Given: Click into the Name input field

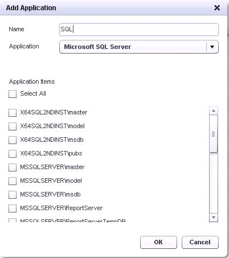Looking at the screenshot, I should click(139, 30).
